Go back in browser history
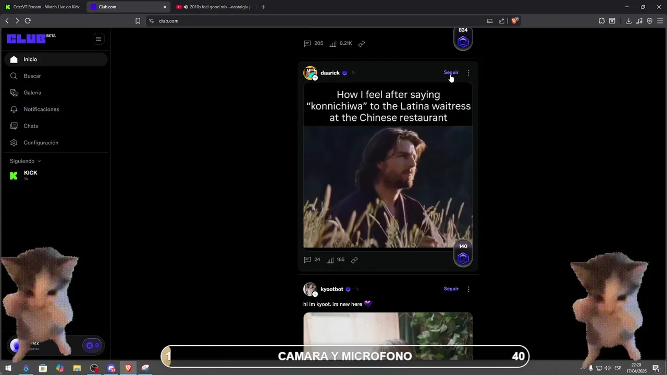This screenshot has width=667, height=375. coord(7,21)
